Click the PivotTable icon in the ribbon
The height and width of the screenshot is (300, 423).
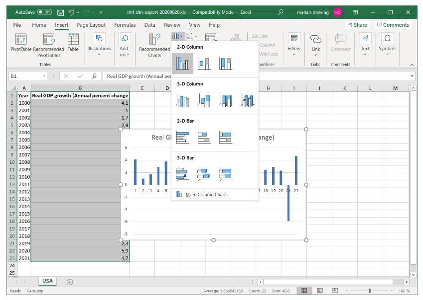[x=21, y=42]
